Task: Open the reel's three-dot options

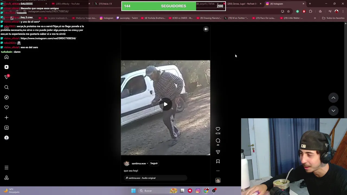Action: (x=218, y=171)
